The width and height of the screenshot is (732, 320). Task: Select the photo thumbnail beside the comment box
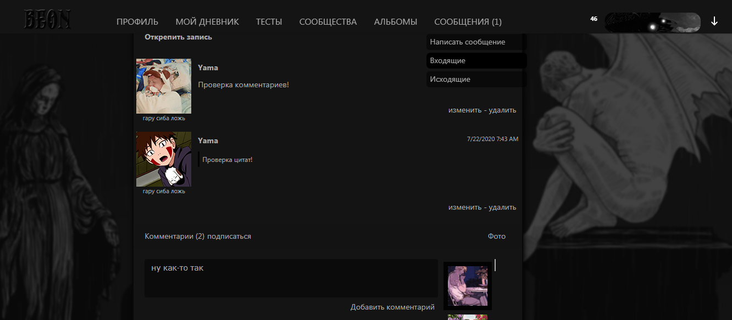(467, 286)
